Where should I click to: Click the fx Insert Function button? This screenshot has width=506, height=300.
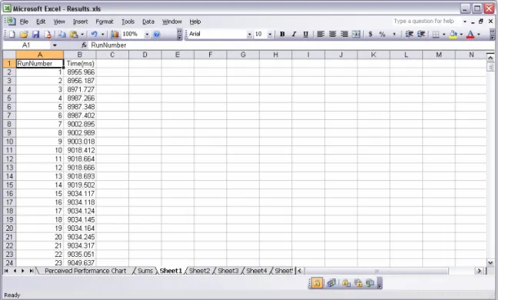pos(84,45)
